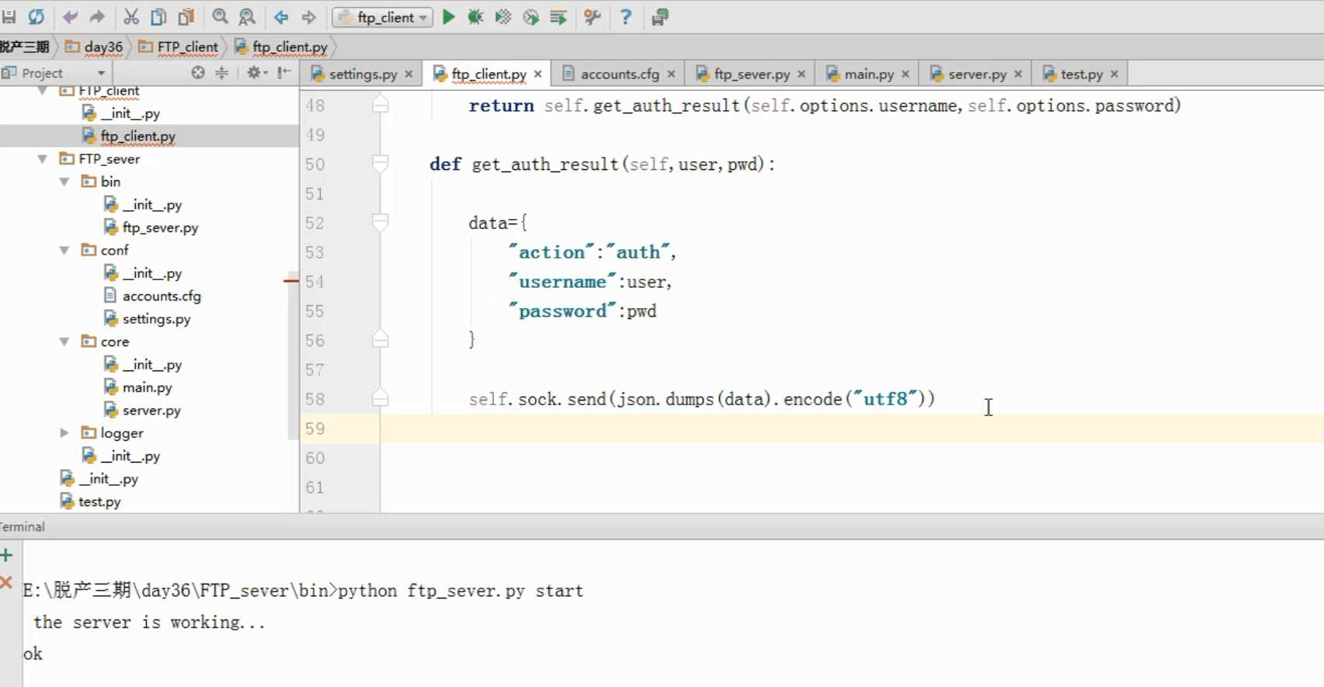The height and width of the screenshot is (687, 1324).
Task: Click the red marker beside line 54
Action: pos(291,280)
